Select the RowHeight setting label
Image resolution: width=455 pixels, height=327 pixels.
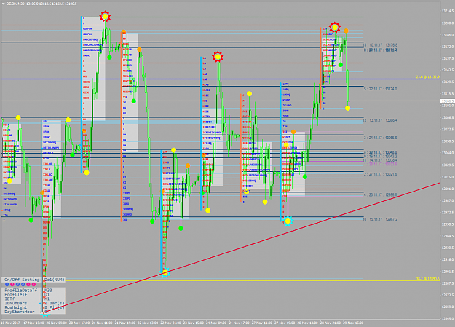click(x=16, y=307)
